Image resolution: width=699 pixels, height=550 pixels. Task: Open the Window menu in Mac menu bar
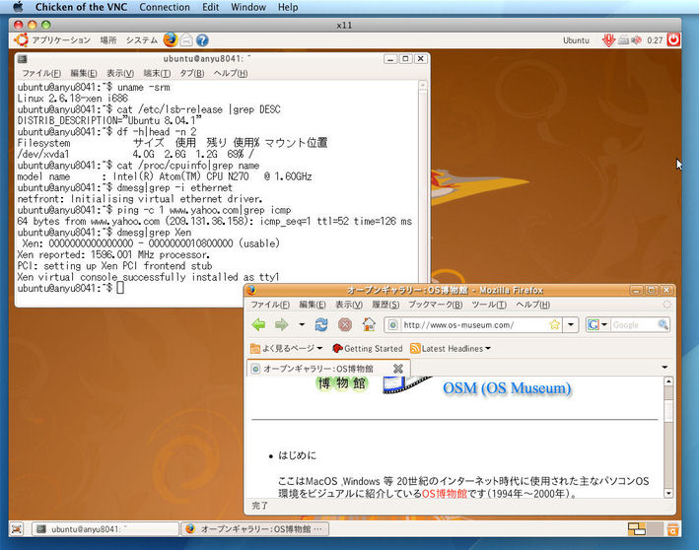248,7
